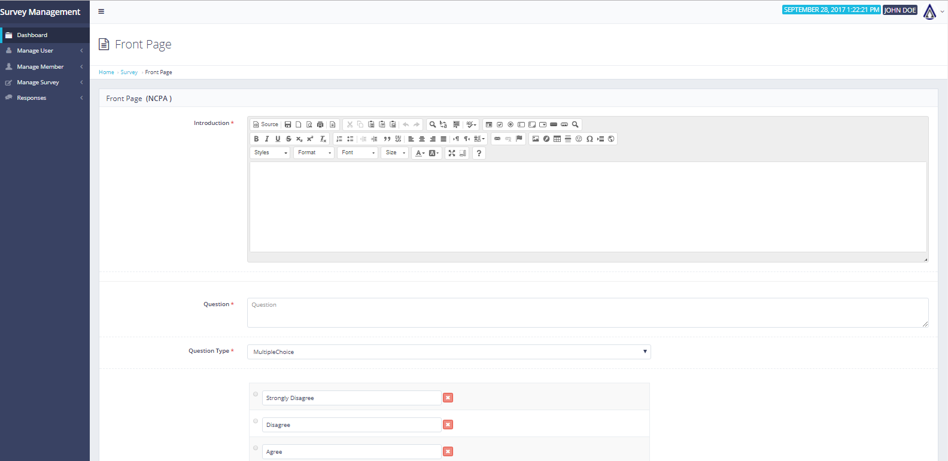Screen dimensions: 948x461
Task: Remove the Strongly Disagree option
Action: point(448,398)
